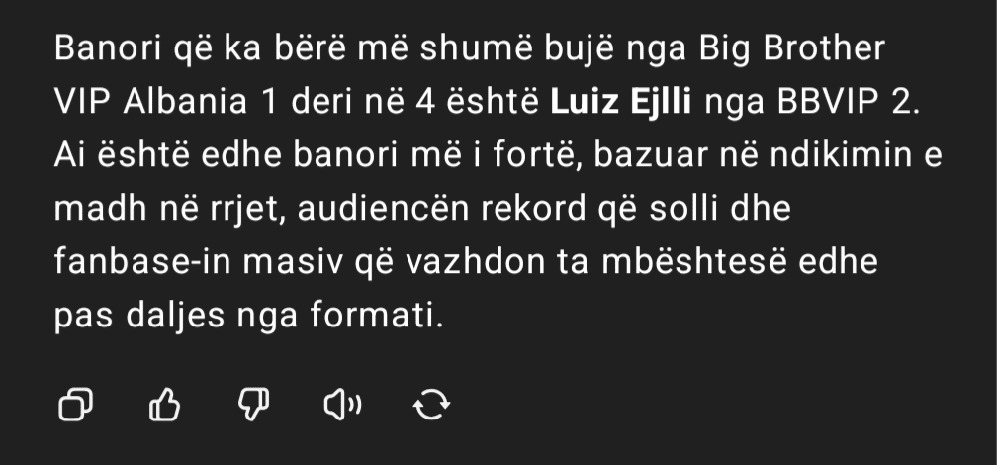Click the word vazhdon

[x=475, y=261]
